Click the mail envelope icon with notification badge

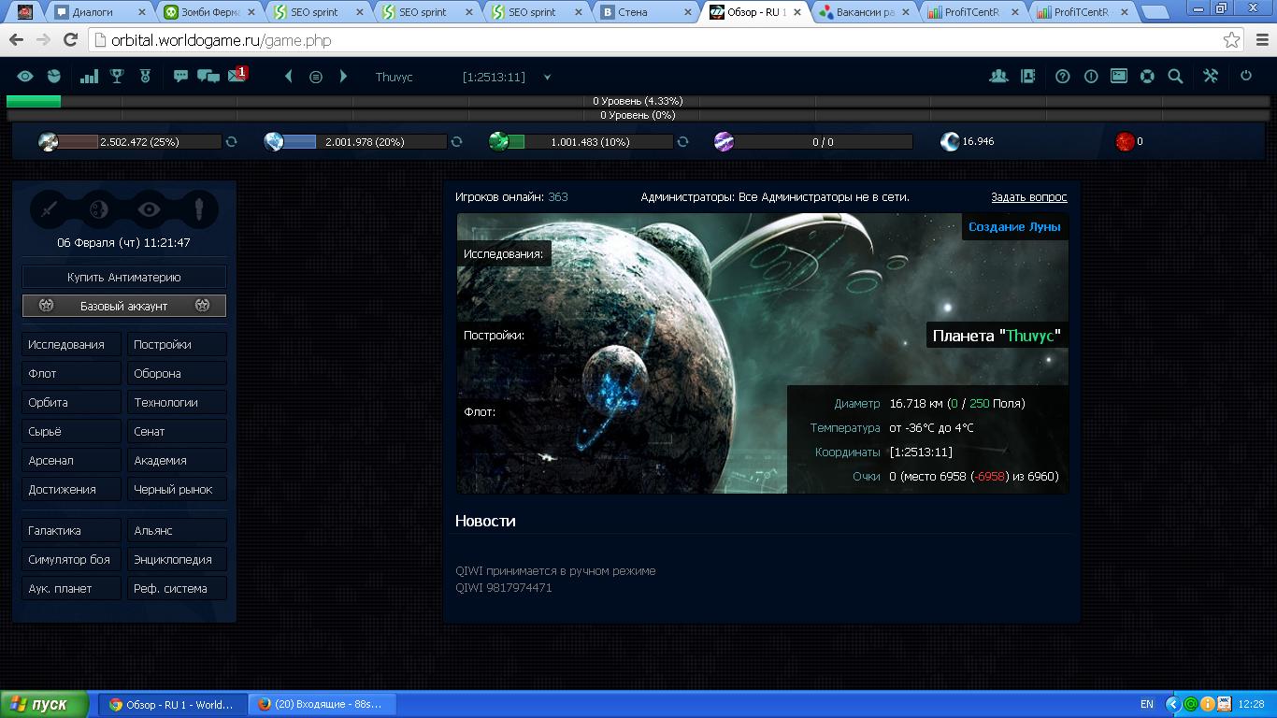coord(237,76)
